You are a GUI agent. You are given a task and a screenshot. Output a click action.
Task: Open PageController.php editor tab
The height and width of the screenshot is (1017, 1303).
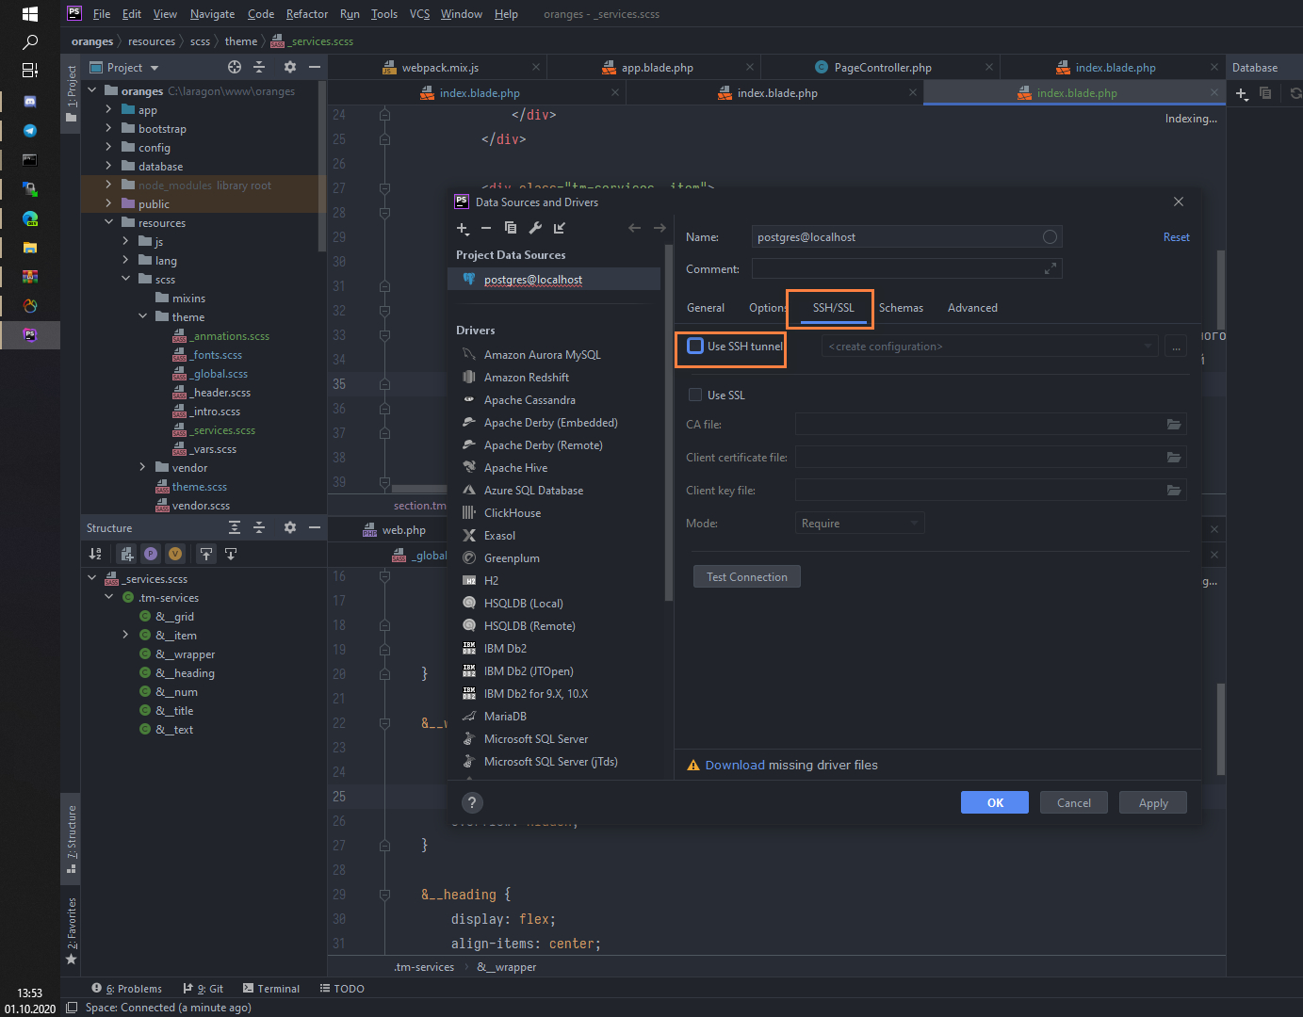pyautogui.click(x=883, y=68)
